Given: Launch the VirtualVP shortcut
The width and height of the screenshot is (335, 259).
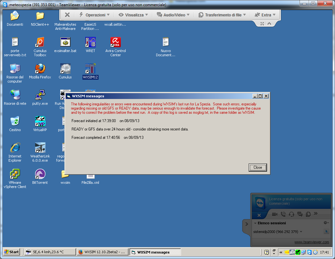Looking at the screenshot, I should [x=40, y=121].
